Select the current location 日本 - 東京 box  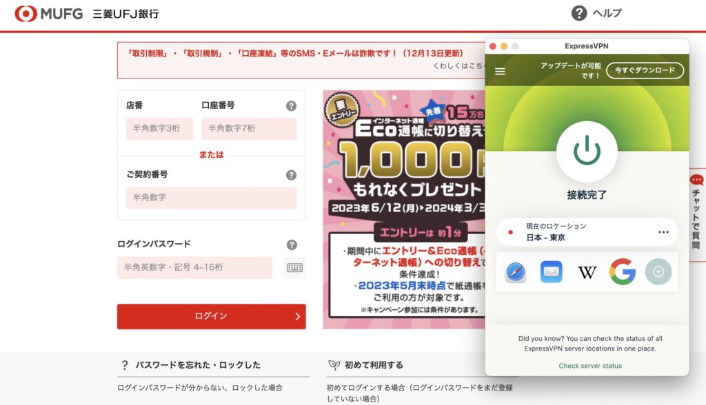pos(587,232)
